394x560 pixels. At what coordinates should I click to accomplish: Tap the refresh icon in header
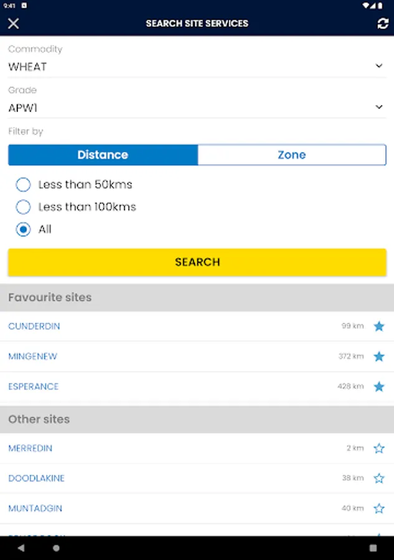click(383, 24)
